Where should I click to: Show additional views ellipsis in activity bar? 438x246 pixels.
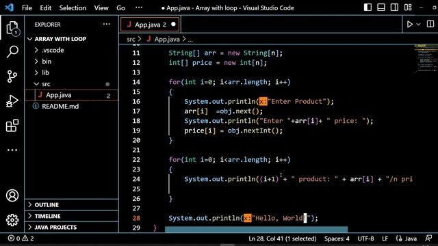12,150
